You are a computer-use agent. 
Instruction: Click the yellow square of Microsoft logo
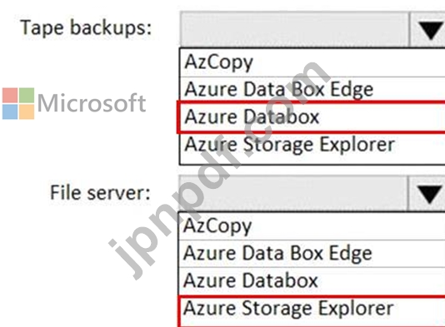(27, 112)
